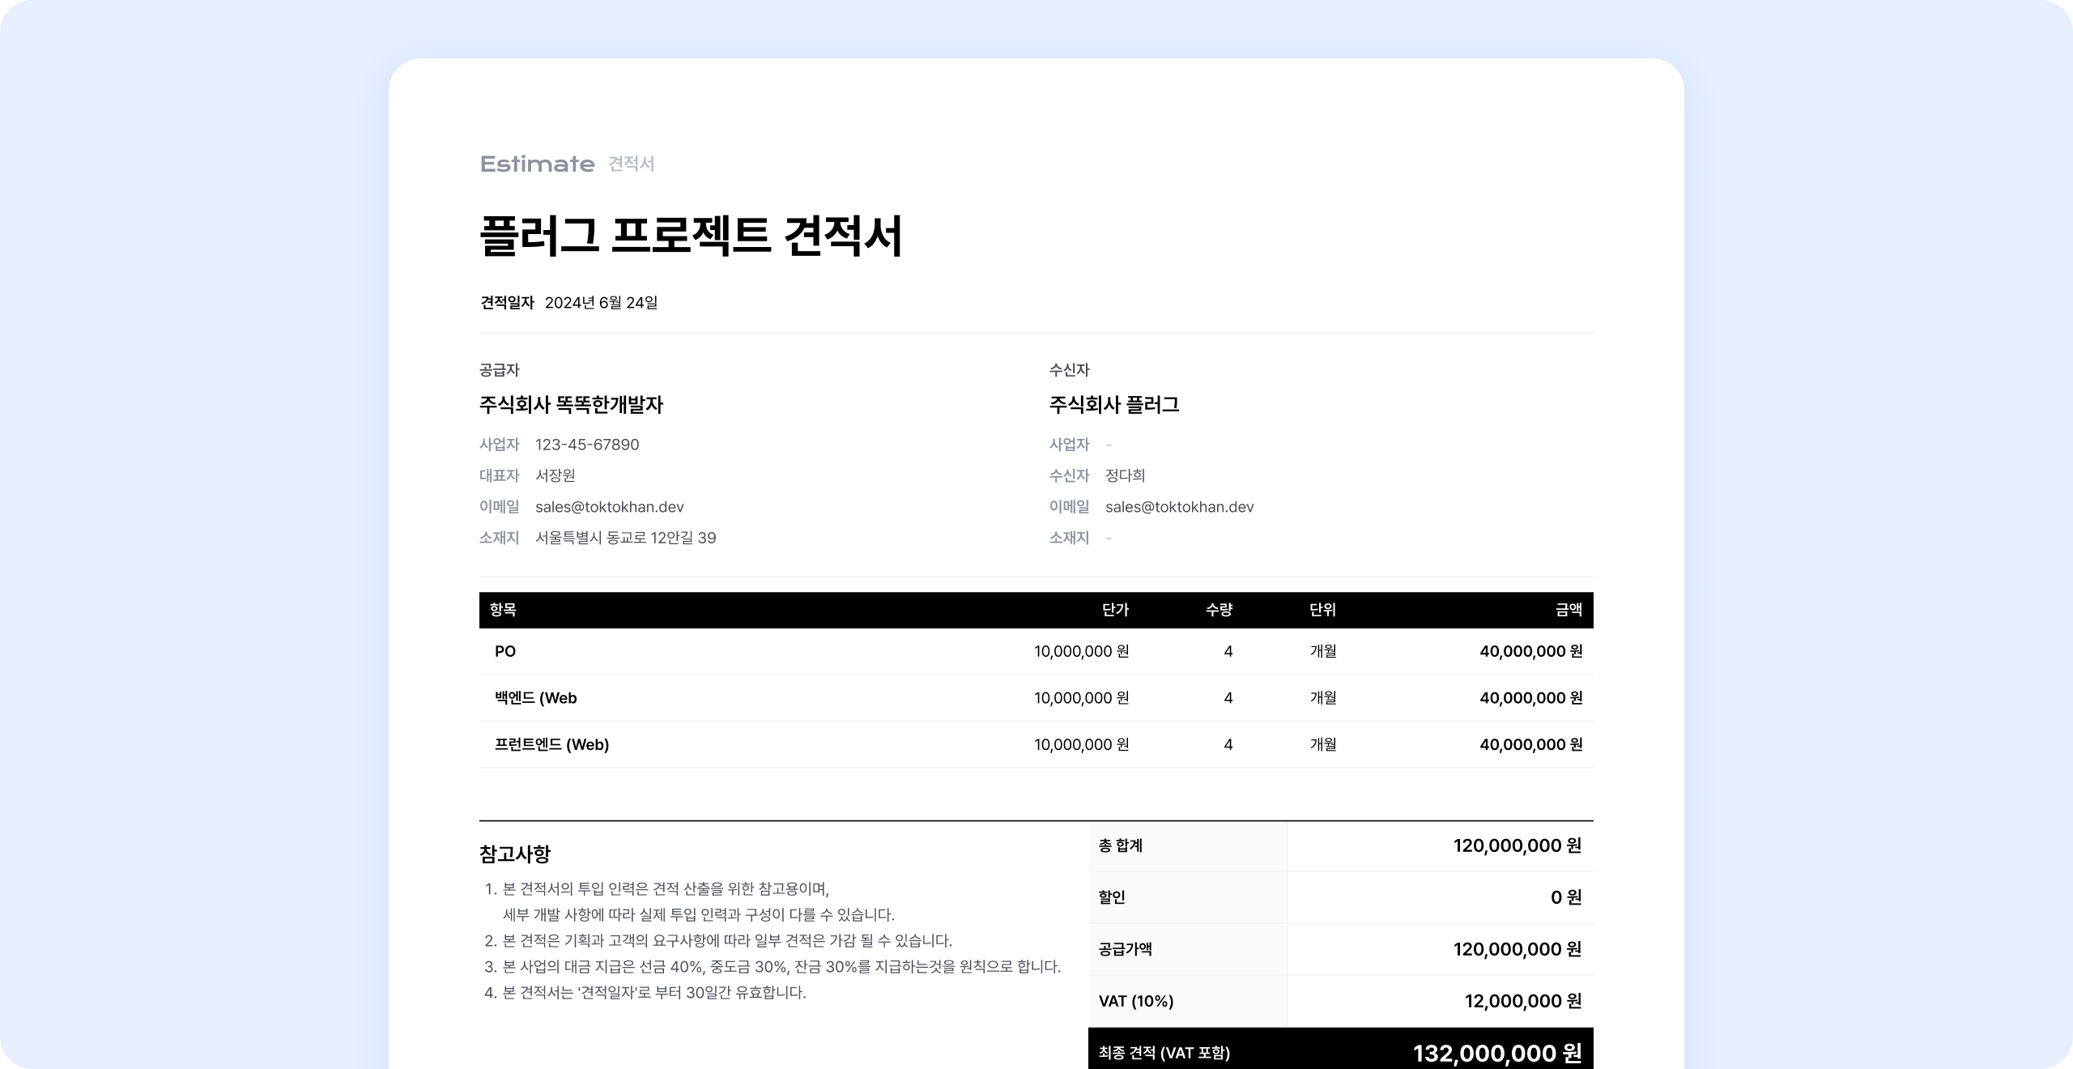This screenshot has width=2073, height=1069.
Task: Click the 할인 value 0 원
Action: point(1565,897)
